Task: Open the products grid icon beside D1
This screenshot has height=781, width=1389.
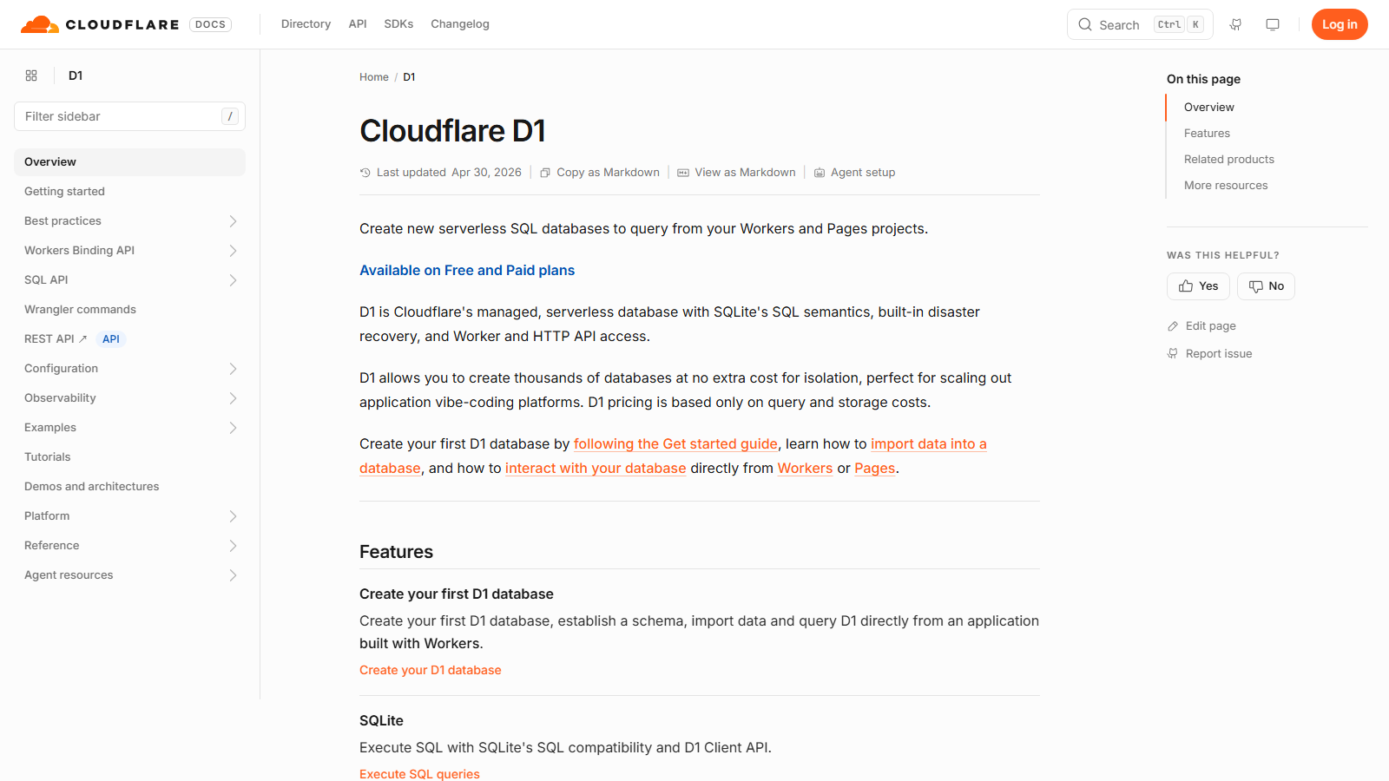Action: tap(31, 75)
